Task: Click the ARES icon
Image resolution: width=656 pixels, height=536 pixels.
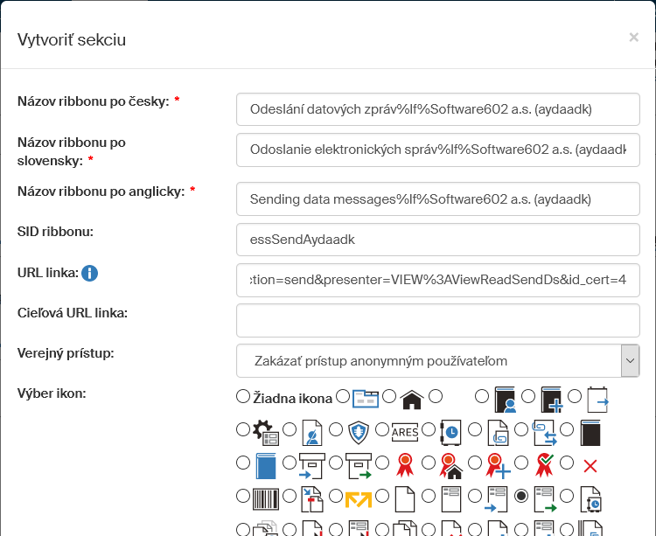Action: click(x=405, y=431)
